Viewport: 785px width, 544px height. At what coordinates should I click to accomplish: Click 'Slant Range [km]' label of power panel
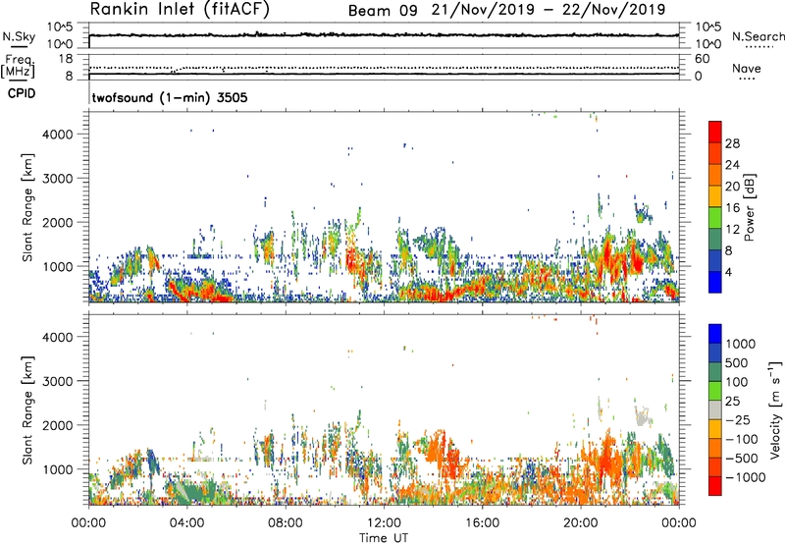(x=27, y=208)
